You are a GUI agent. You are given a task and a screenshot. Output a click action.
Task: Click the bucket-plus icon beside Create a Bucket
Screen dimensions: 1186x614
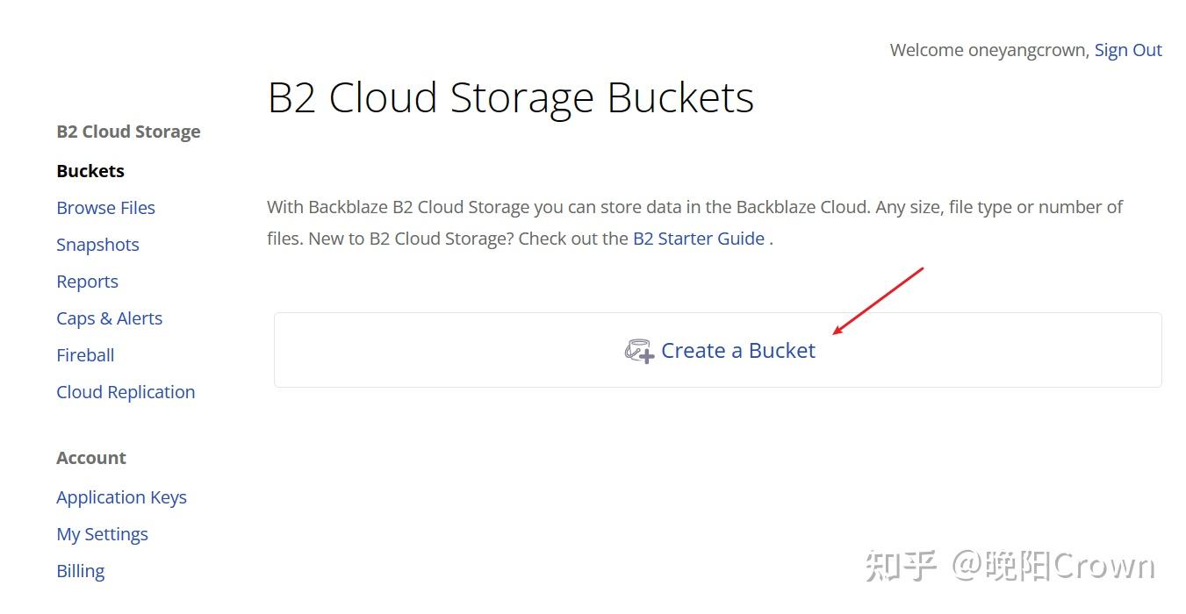click(639, 350)
